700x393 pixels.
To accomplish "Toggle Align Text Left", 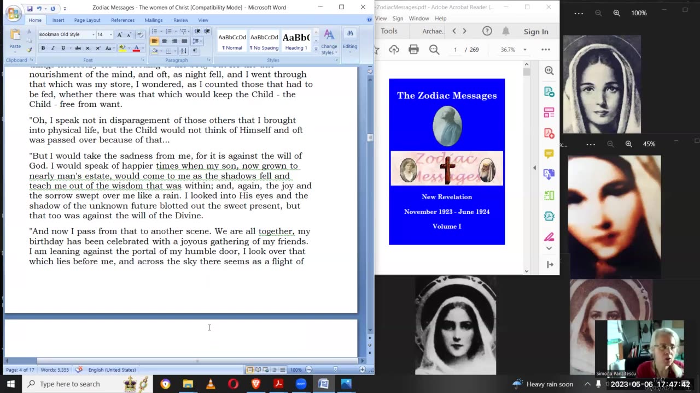I will [x=154, y=41].
